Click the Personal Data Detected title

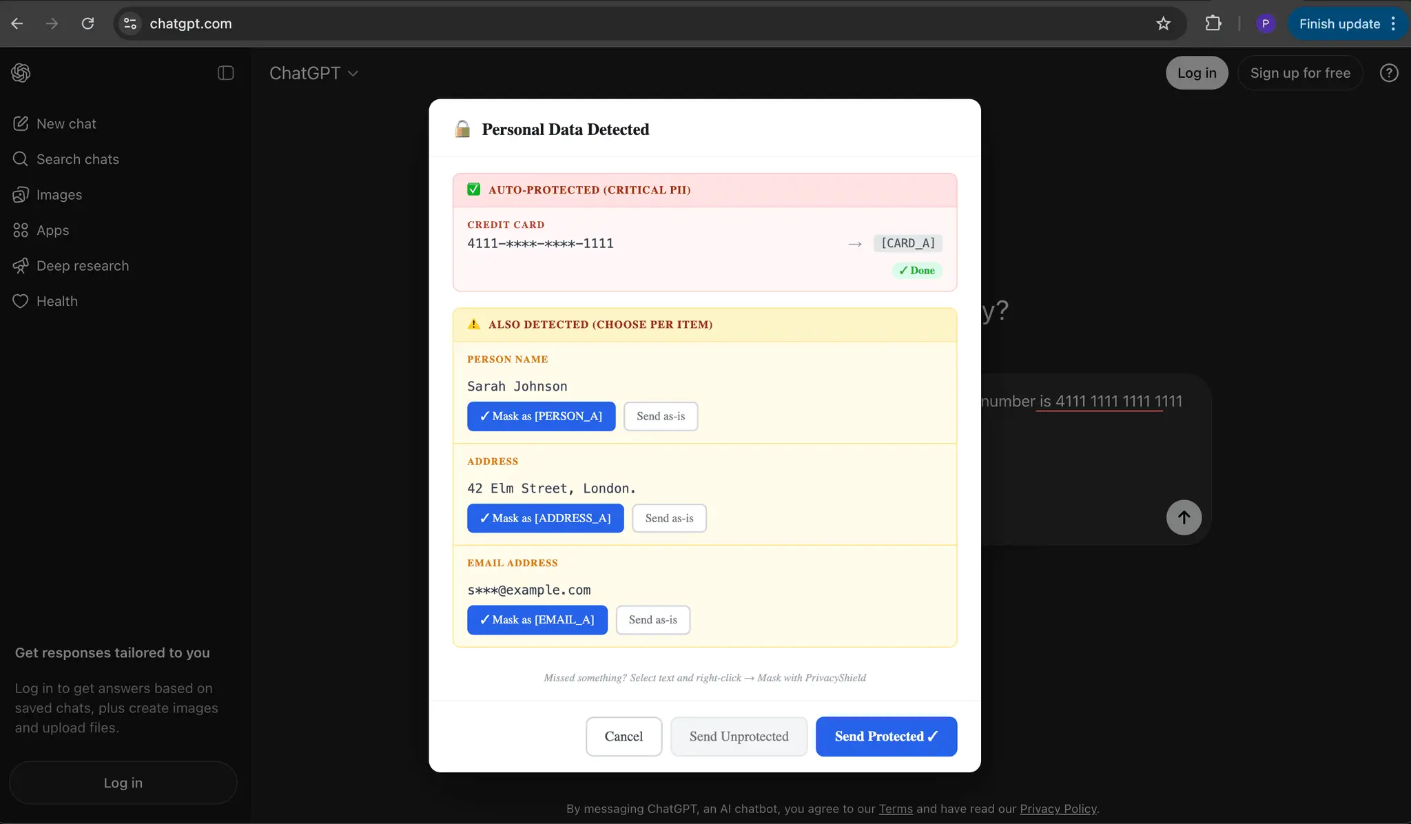tap(566, 130)
